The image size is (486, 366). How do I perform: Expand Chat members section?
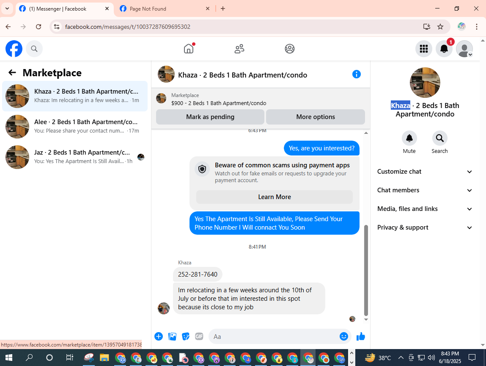tap(425, 190)
